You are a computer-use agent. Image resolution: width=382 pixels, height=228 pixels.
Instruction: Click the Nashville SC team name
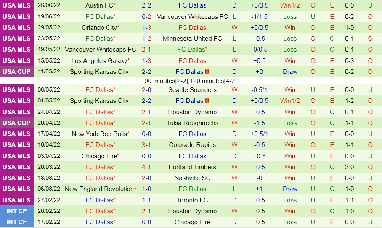pos(192,178)
